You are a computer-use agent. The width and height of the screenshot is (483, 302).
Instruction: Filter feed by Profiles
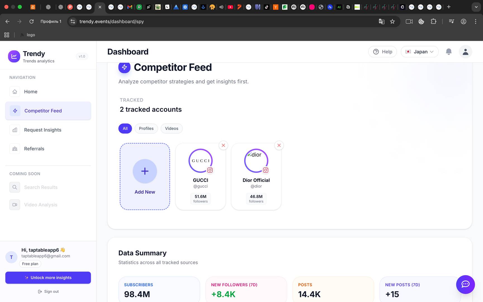[x=146, y=128]
